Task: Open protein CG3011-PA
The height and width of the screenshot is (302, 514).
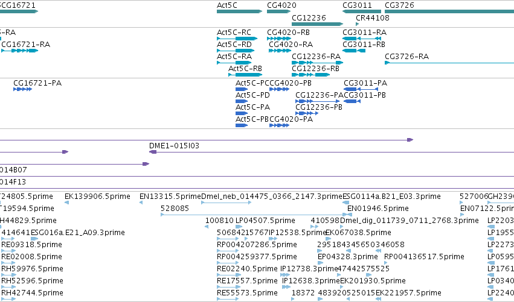Action: (365, 83)
